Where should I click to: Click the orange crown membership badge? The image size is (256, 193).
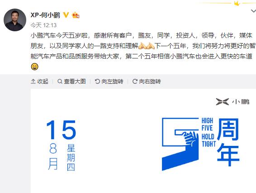(x=76, y=15)
